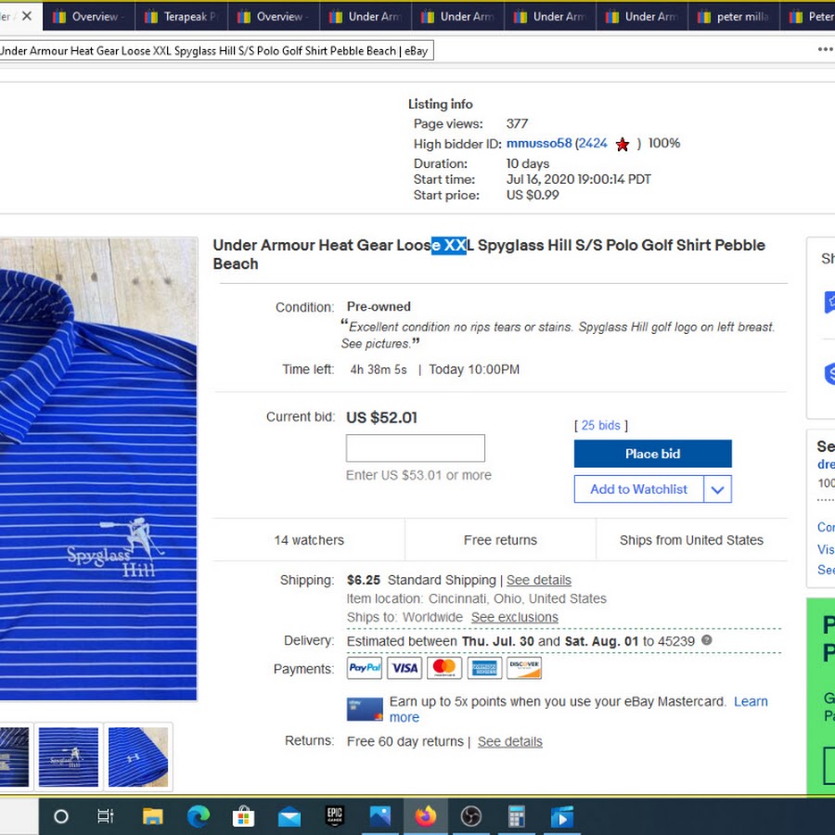835x835 pixels.
Task: Click the '$6.25' shipping cost
Action: tap(364, 580)
